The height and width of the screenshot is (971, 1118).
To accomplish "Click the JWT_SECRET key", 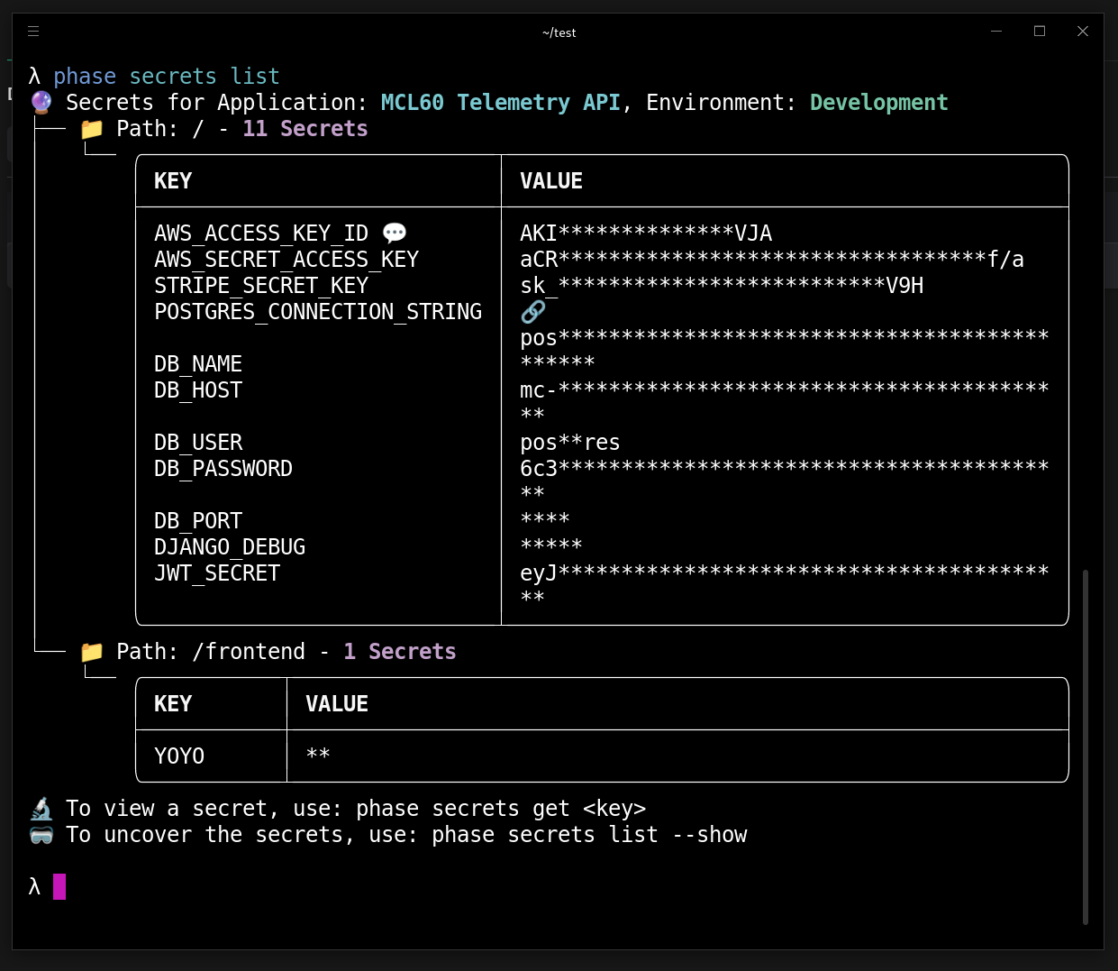I will (x=217, y=573).
